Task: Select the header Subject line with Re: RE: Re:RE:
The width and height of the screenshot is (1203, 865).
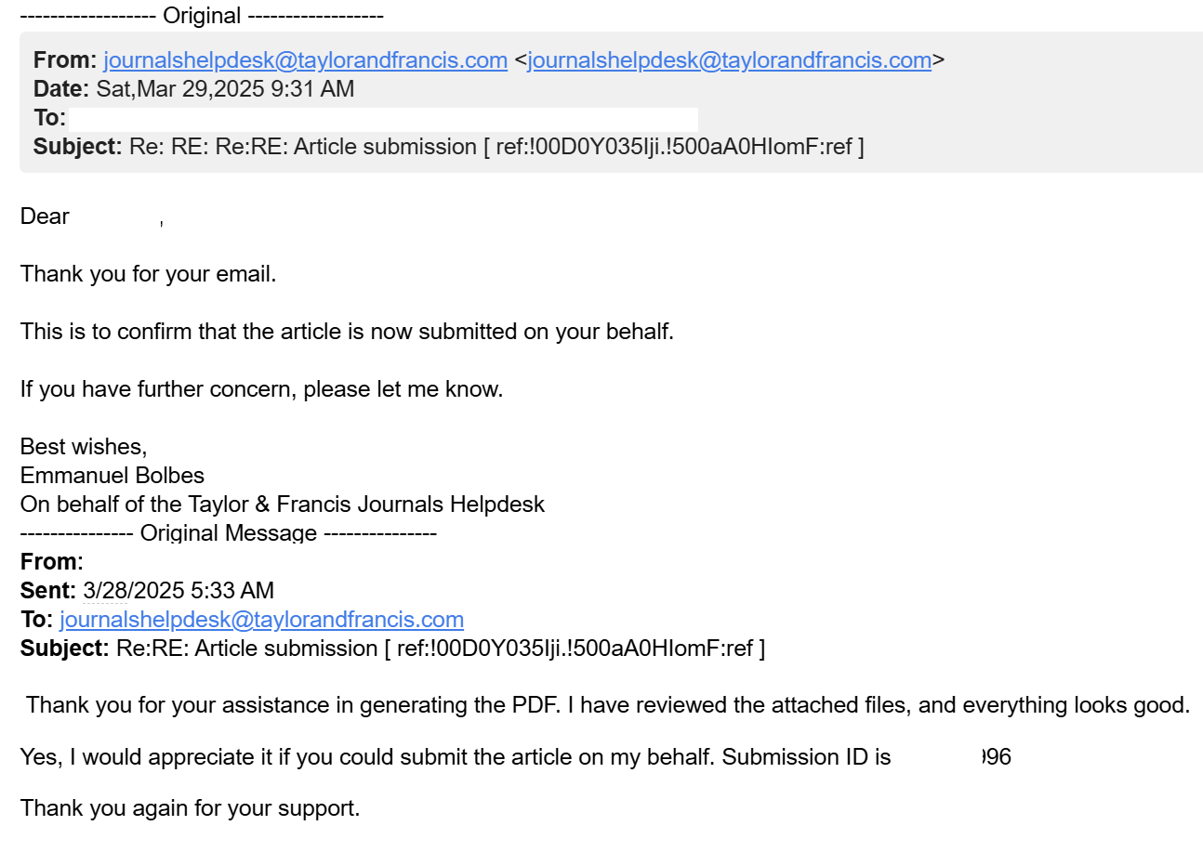Action: coord(449,147)
